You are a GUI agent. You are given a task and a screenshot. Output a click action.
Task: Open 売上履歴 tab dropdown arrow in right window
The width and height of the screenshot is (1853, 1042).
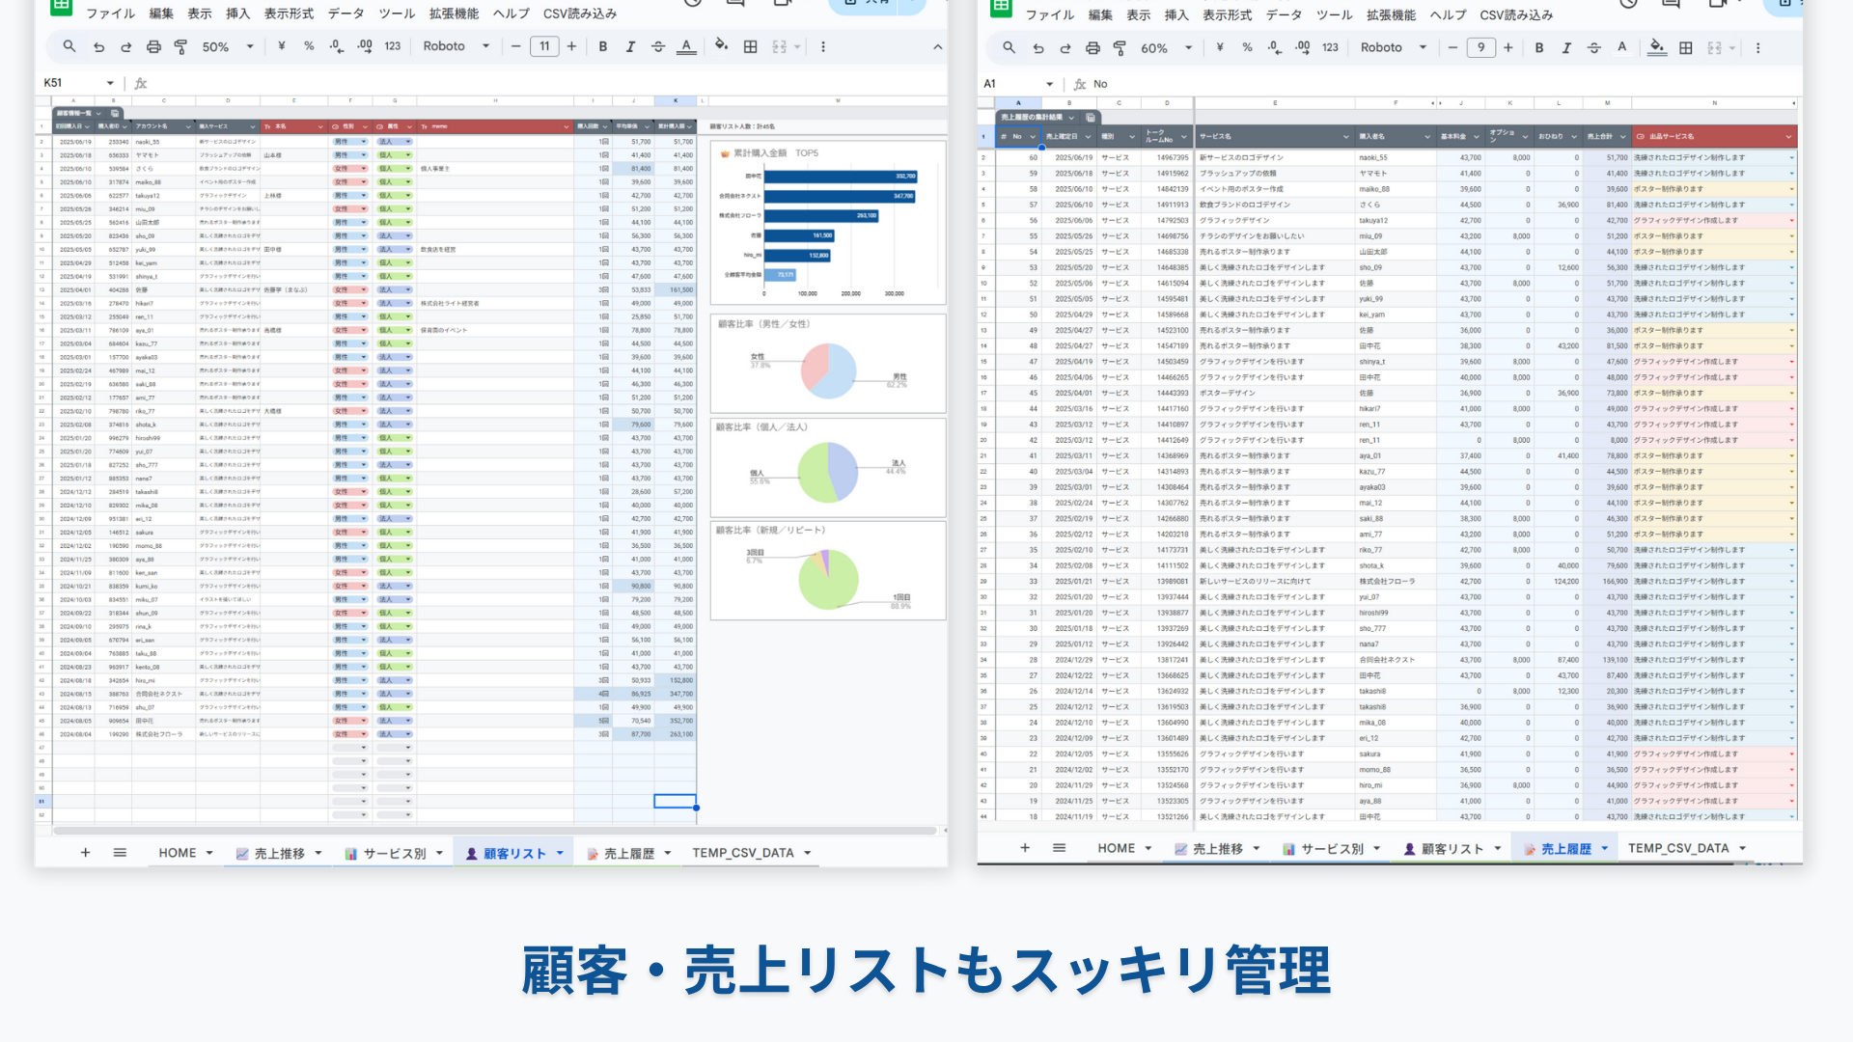point(1605,848)
